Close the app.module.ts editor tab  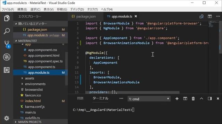(x=136, y=16)
